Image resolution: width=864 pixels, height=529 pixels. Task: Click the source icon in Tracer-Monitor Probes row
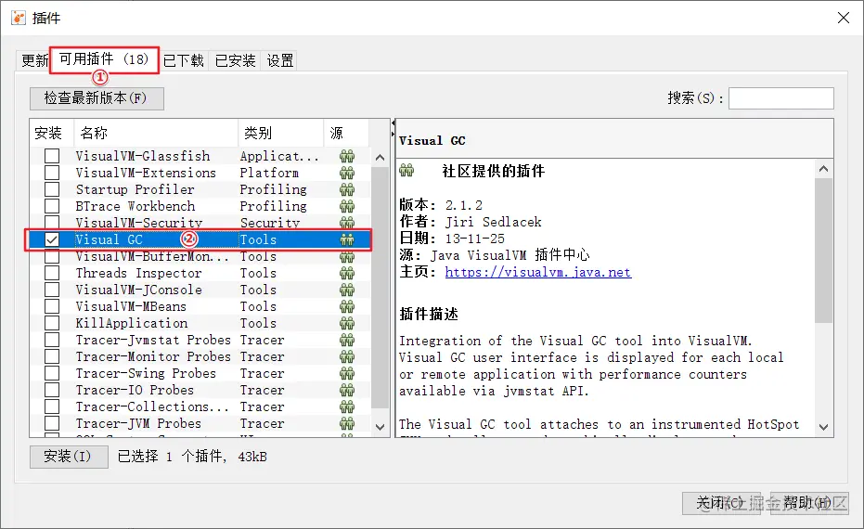click(x=347, y=356)
